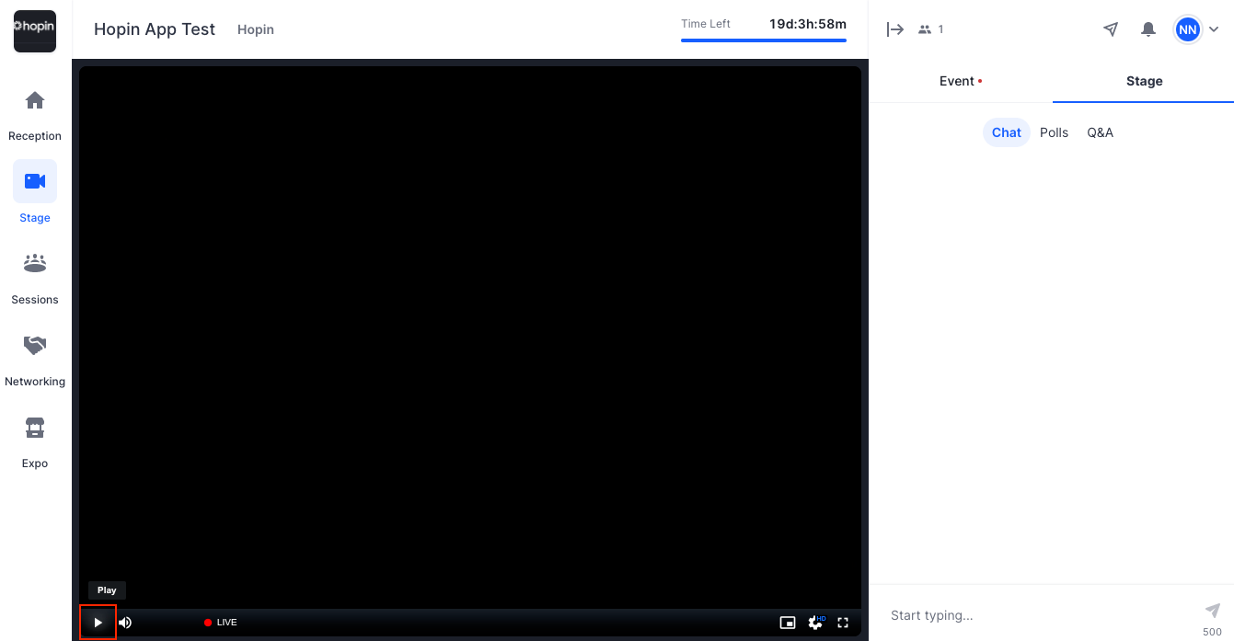Select the Polls sub-tab
The height and width of the screenshot is (641, 1234).
1054,132
